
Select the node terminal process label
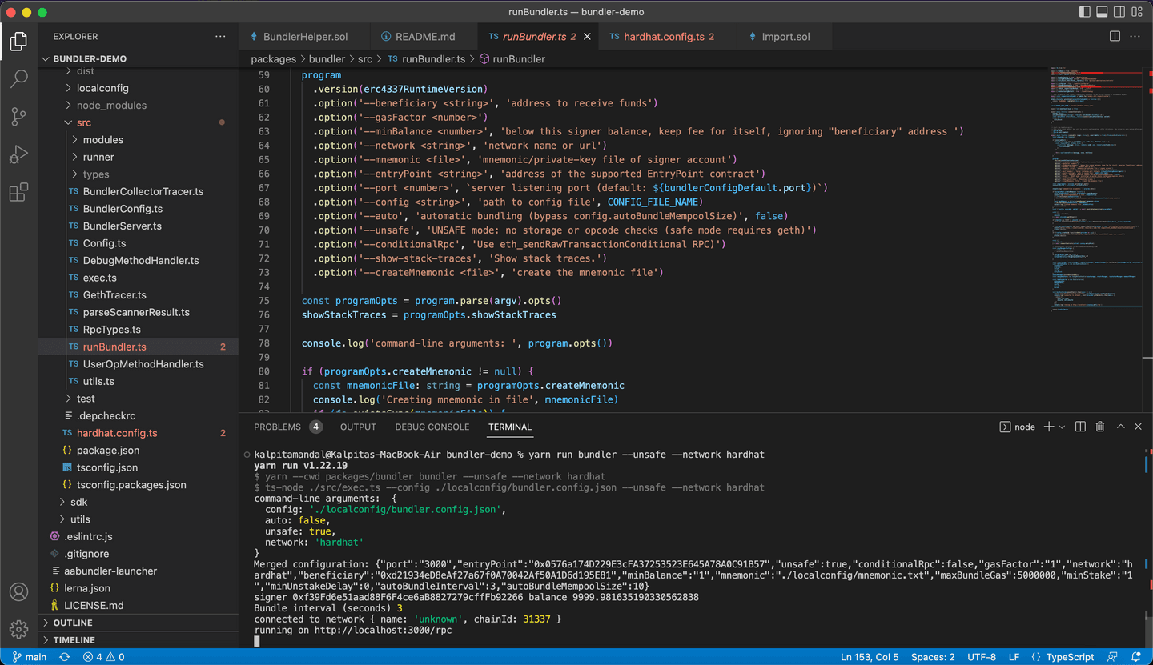pos(1018,427)
